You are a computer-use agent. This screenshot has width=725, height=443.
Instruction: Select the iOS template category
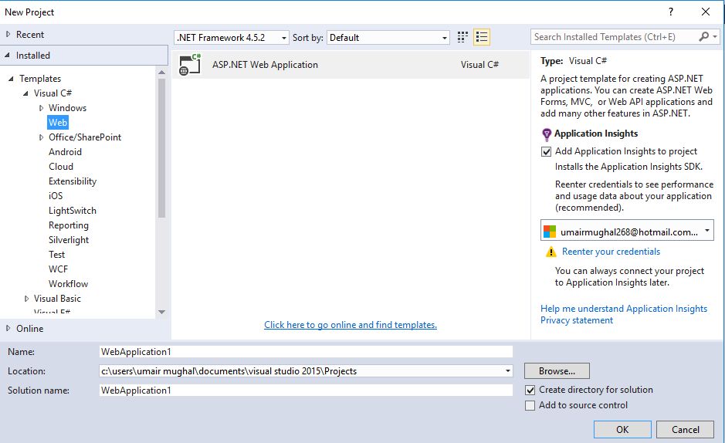[x=56, y=196]
